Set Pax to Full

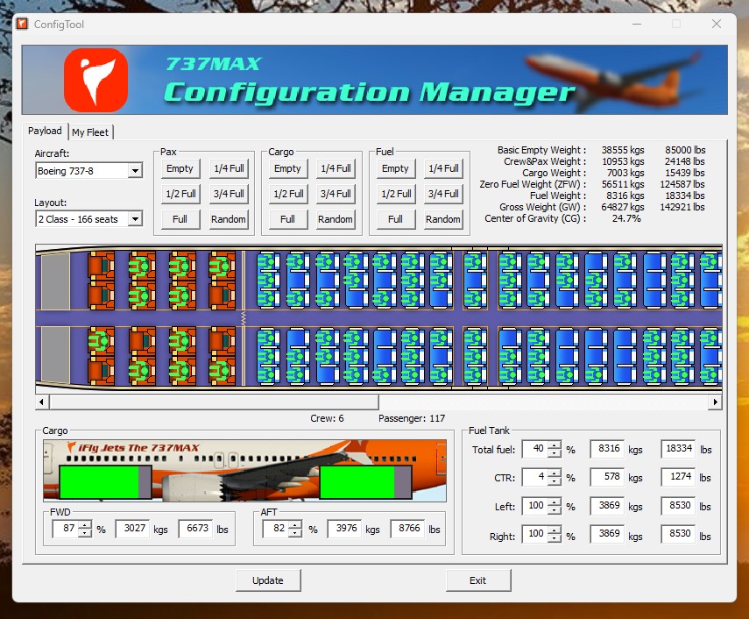pyautogui.click(x=180, y=219)
